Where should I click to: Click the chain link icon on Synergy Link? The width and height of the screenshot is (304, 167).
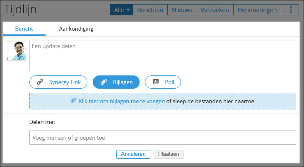(40, 82)
